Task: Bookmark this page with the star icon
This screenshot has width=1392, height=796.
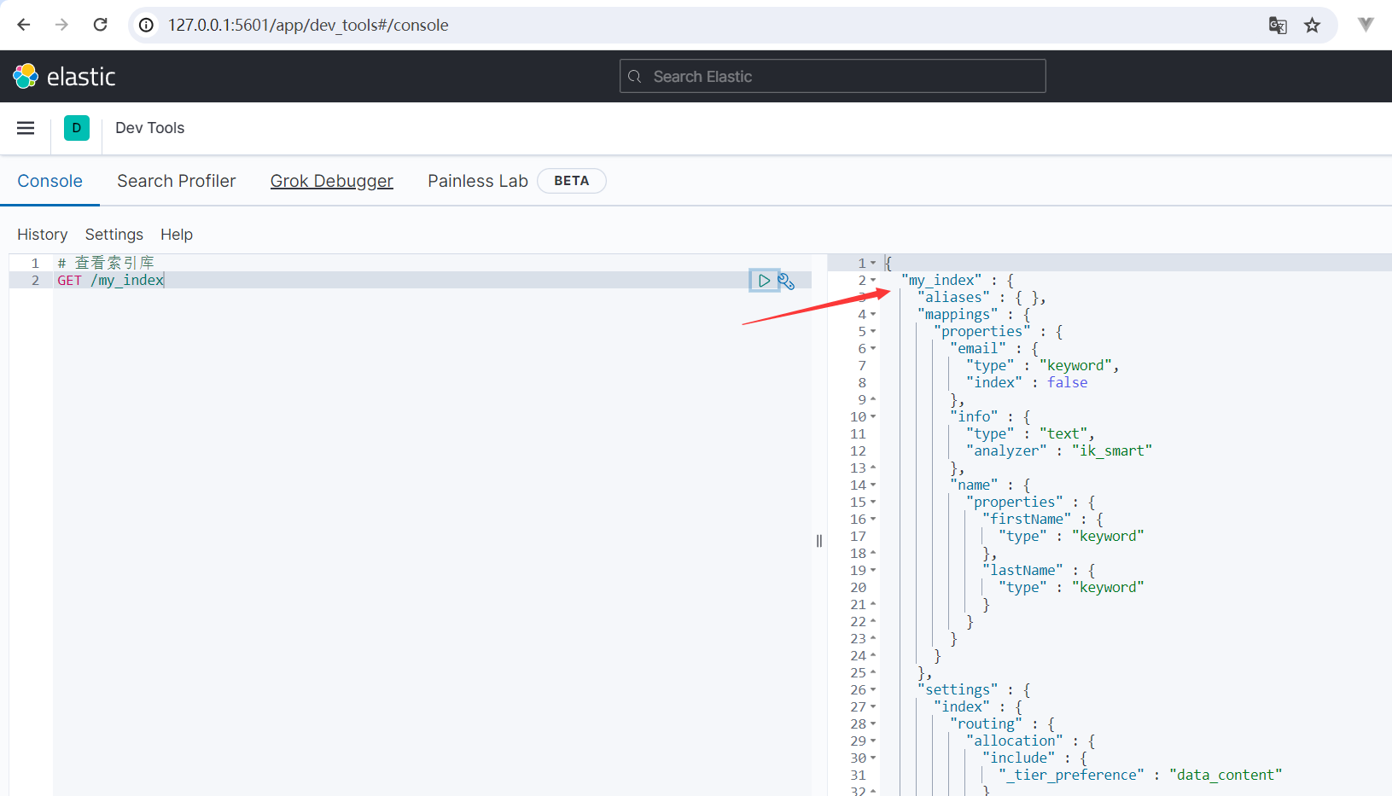Action: [1313, 25]
